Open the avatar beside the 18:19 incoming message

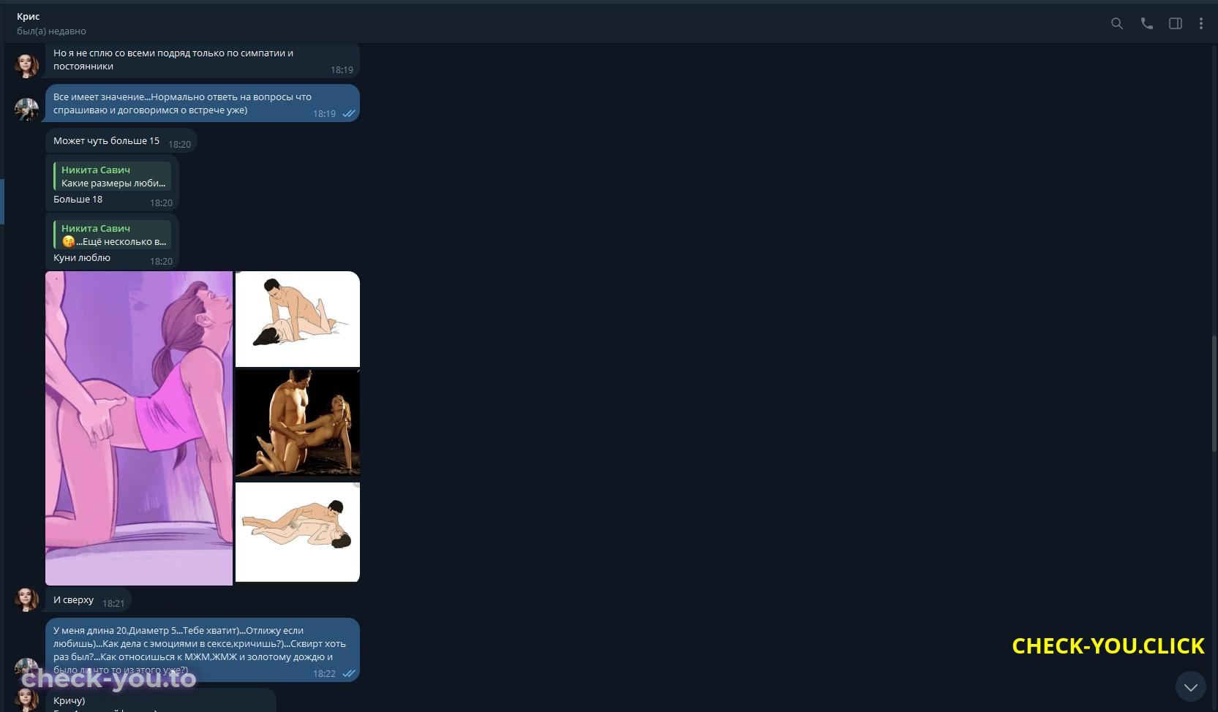click(27, 65)
